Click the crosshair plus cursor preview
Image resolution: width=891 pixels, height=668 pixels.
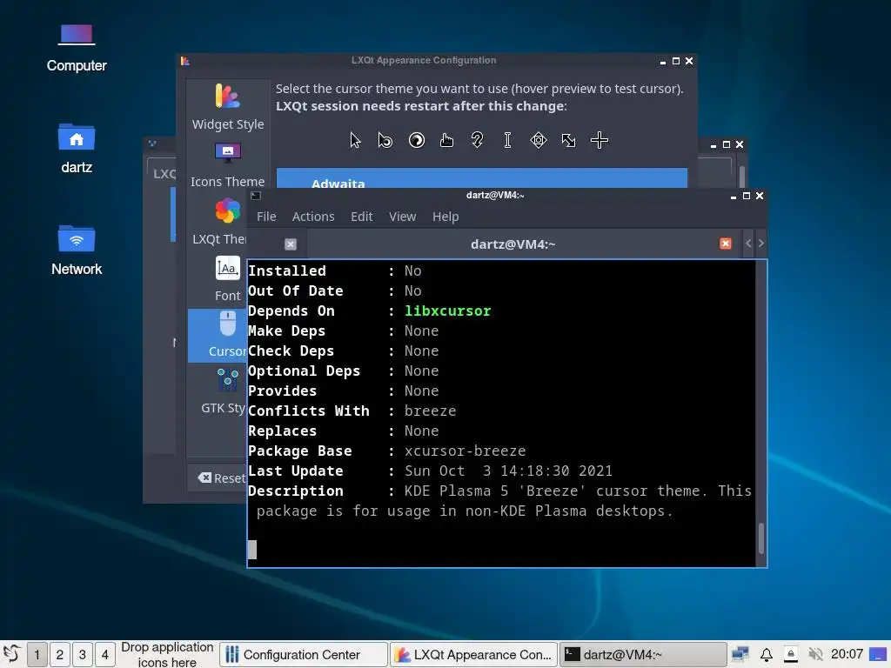click(600, 140)
